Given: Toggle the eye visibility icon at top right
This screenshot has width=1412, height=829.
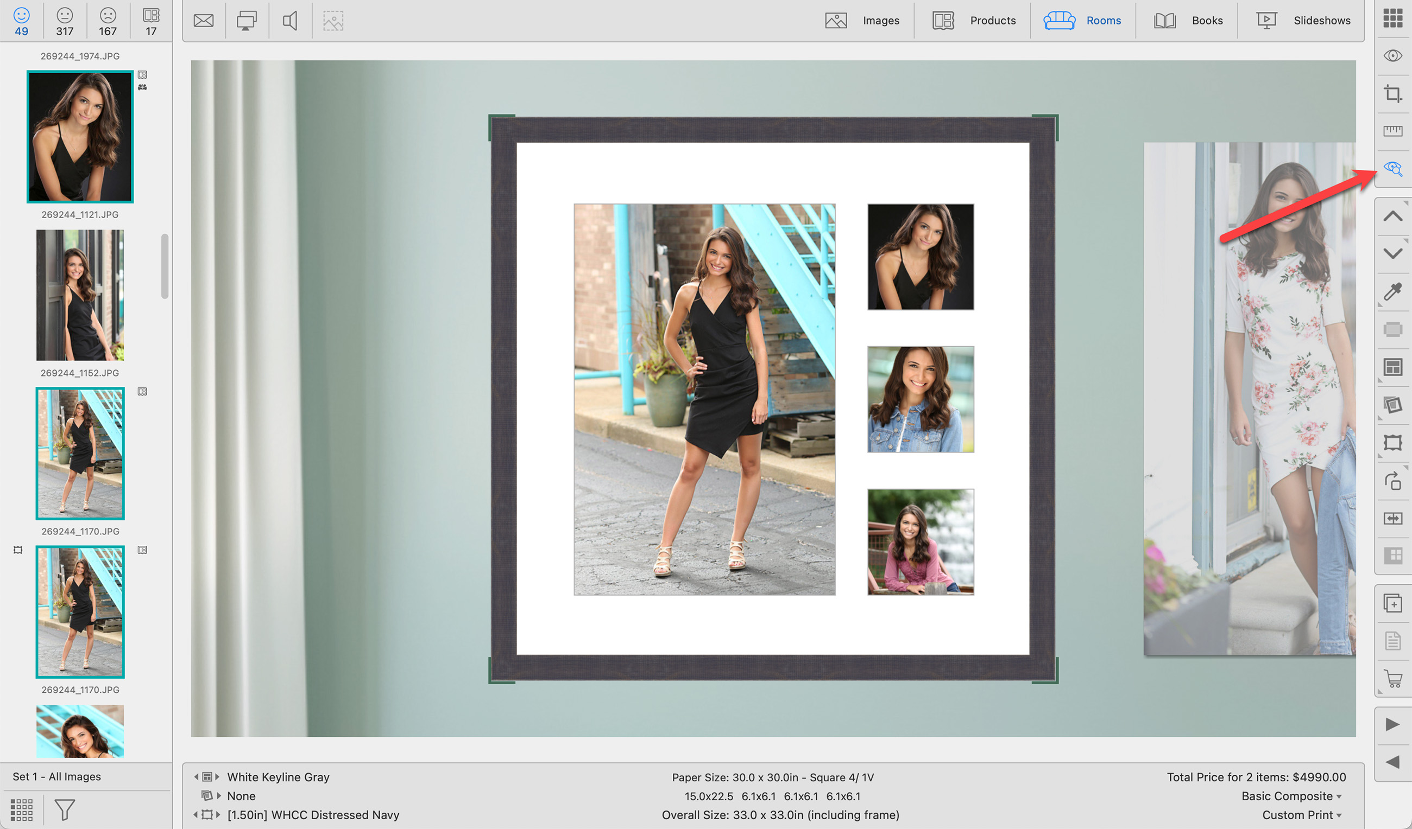Looking at the screenshot, I should click(1392, 55).
